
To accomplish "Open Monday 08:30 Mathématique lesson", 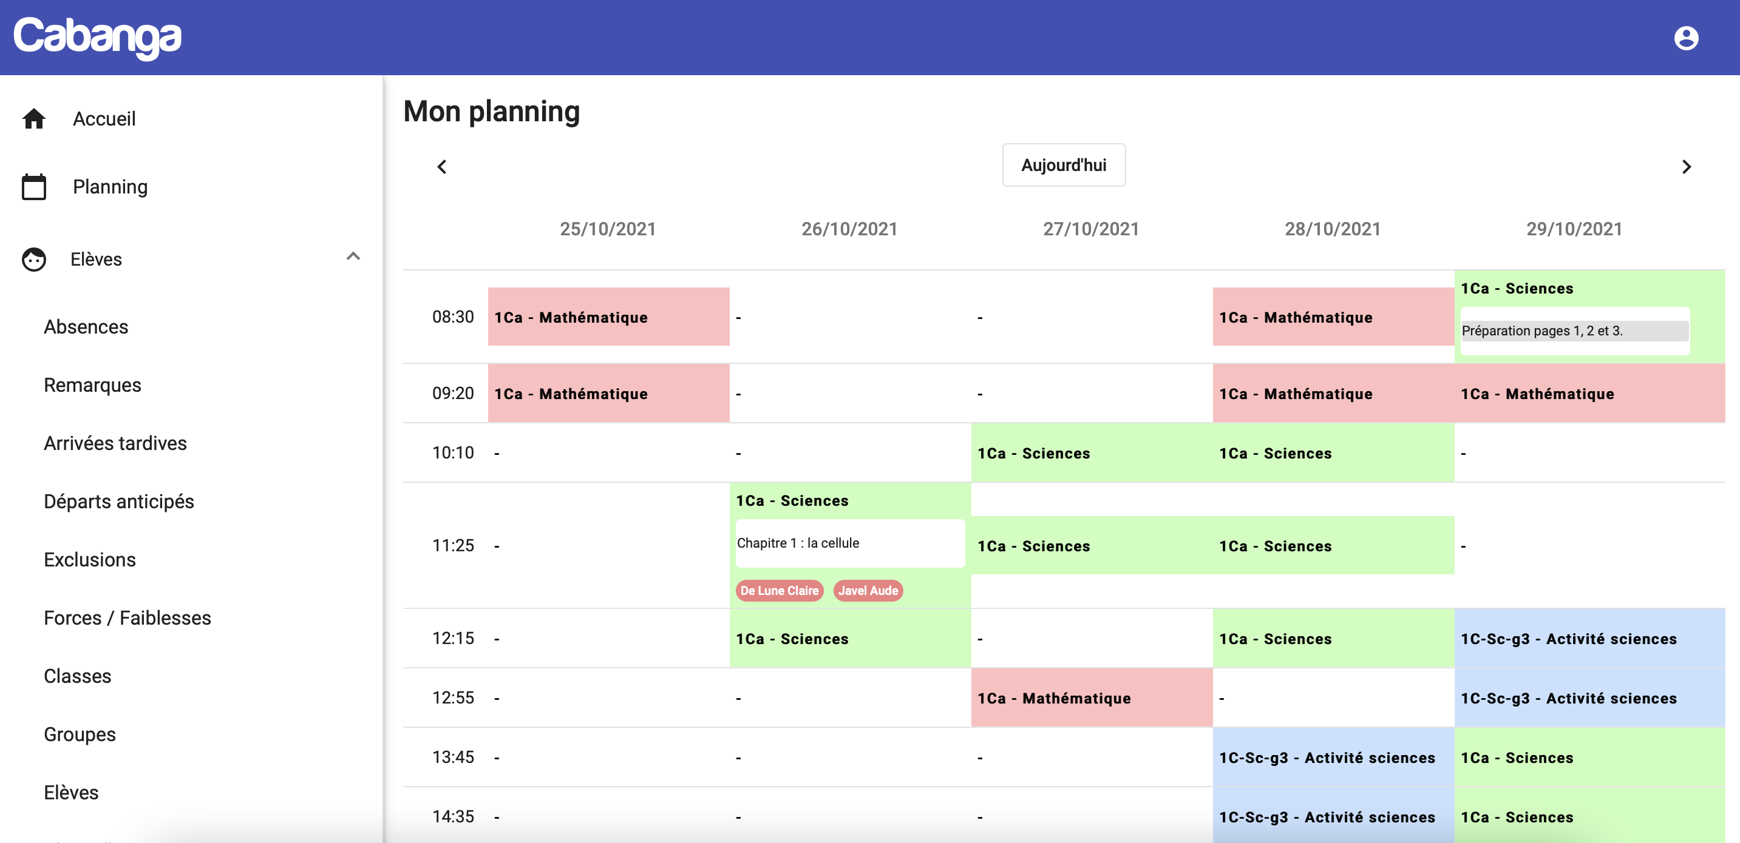I will click(608, 317).
